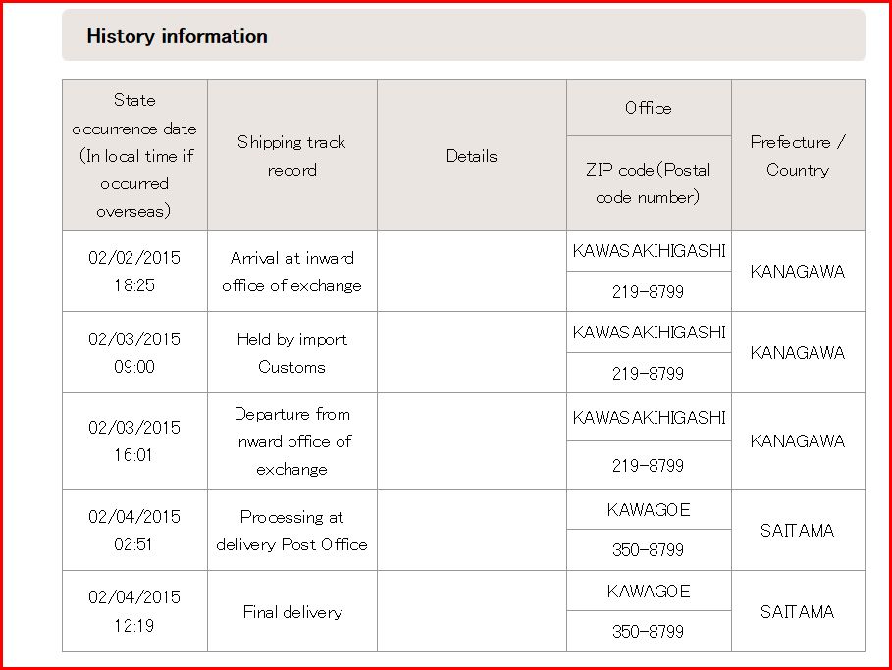Click the Office header cell
The image size is (892, 670).
[x=648, y=108]
